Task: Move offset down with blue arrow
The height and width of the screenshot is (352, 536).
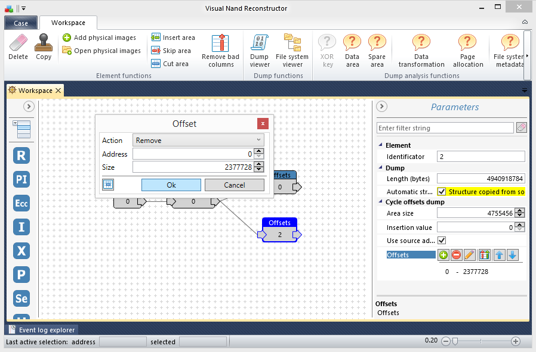Action: coord(512,255)
